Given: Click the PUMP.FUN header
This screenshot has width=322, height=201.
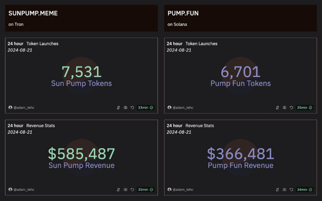Looking at the screenshot, I should click(x=183, y=14).
